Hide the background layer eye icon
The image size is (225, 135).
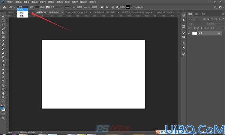click(189, 34)
